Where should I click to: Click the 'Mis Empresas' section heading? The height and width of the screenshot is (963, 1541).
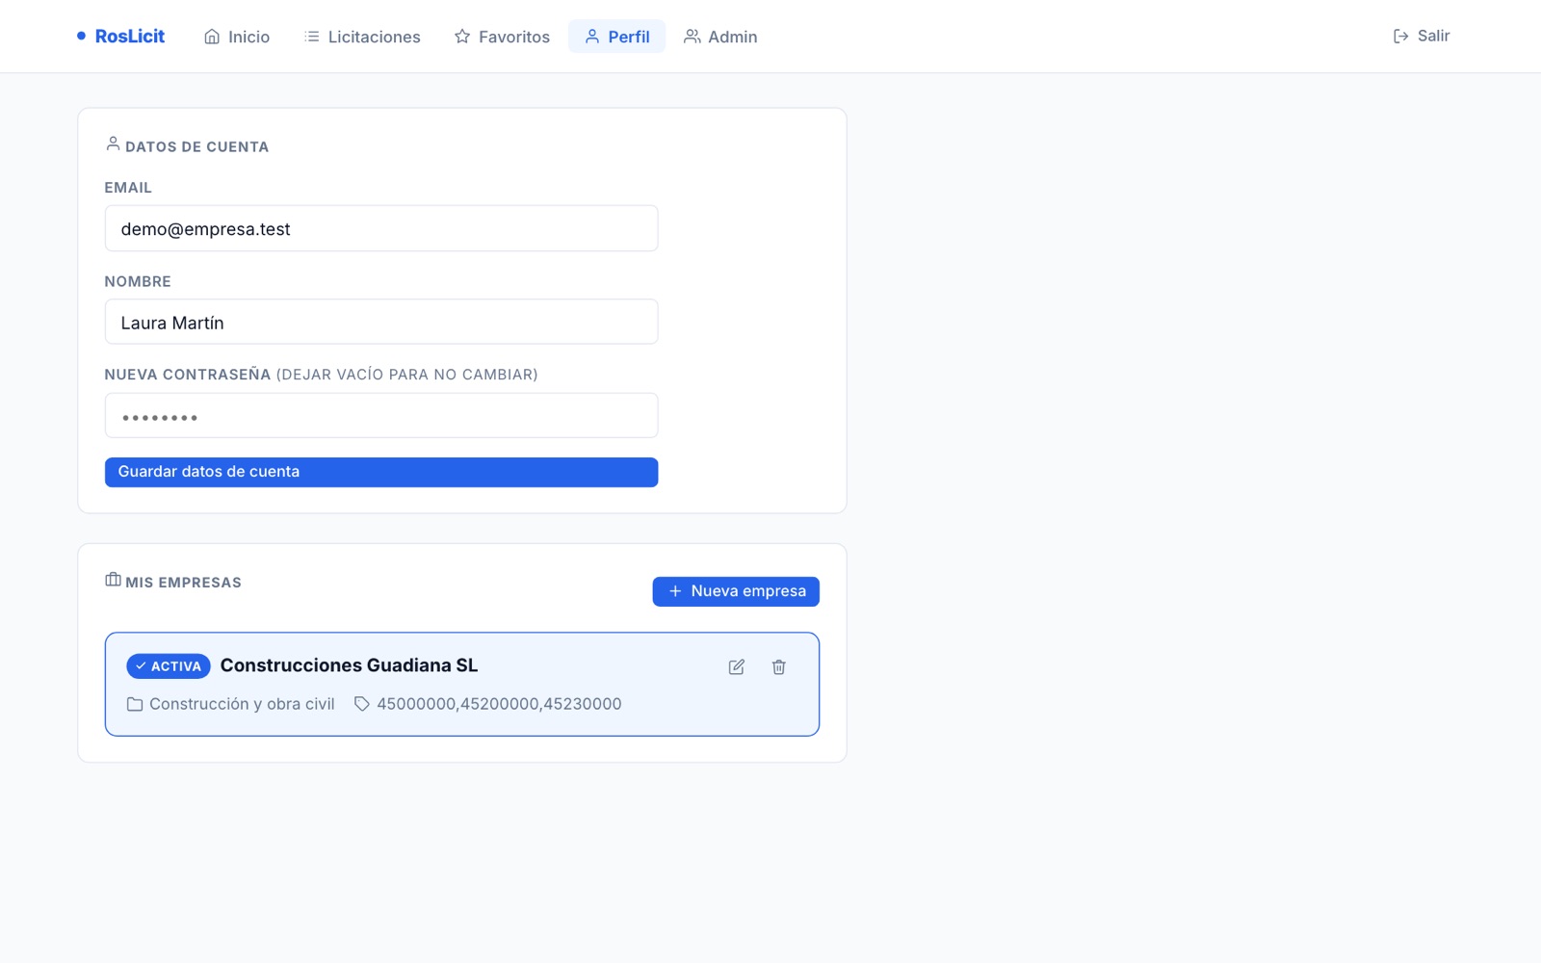(x=183, y=583)
